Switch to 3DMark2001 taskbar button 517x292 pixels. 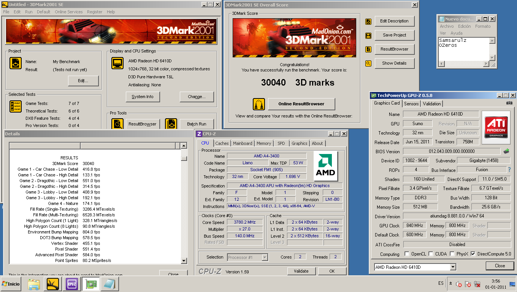pyautogui.click(x=53, y=284)
